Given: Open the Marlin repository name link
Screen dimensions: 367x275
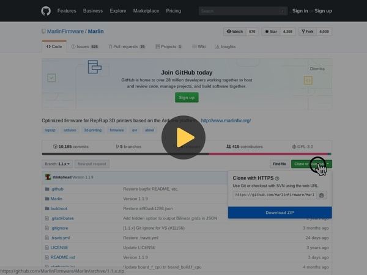Looking at the screenshot, I should coord(96,31).
